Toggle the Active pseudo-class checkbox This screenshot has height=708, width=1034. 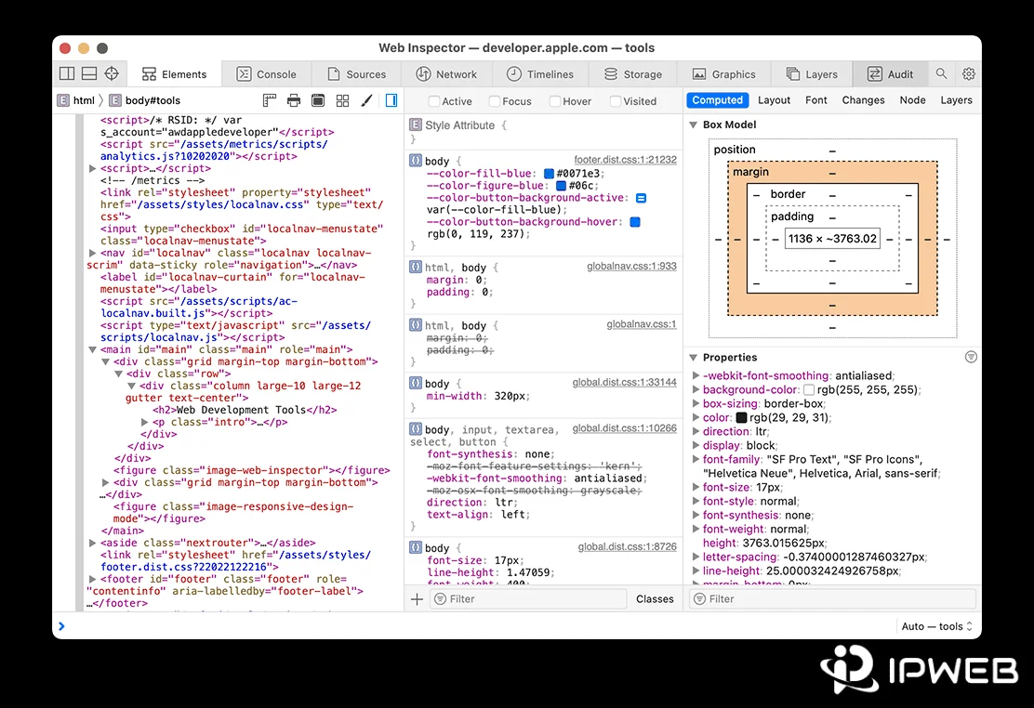[x=433, y=101]
